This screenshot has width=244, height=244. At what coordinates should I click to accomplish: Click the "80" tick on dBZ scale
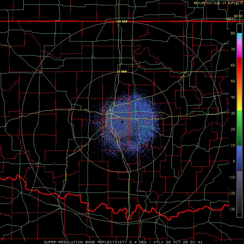pos(233,33)
